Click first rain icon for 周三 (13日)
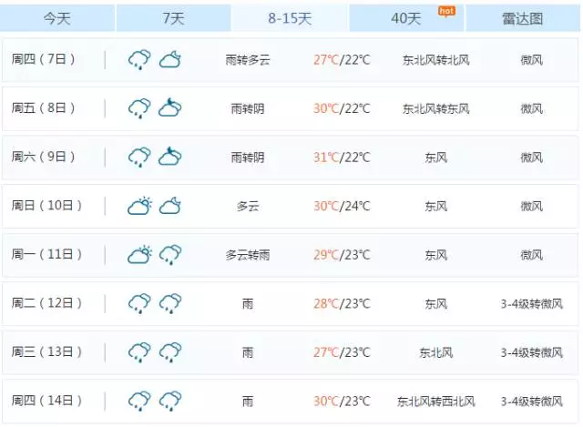This screenshot has width=583, height=427. 139,352
